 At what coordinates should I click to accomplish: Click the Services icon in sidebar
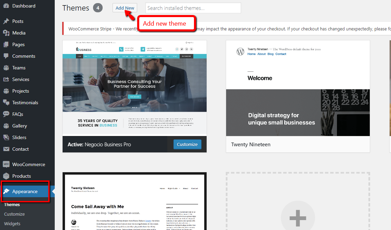click(x=6, y=80)
